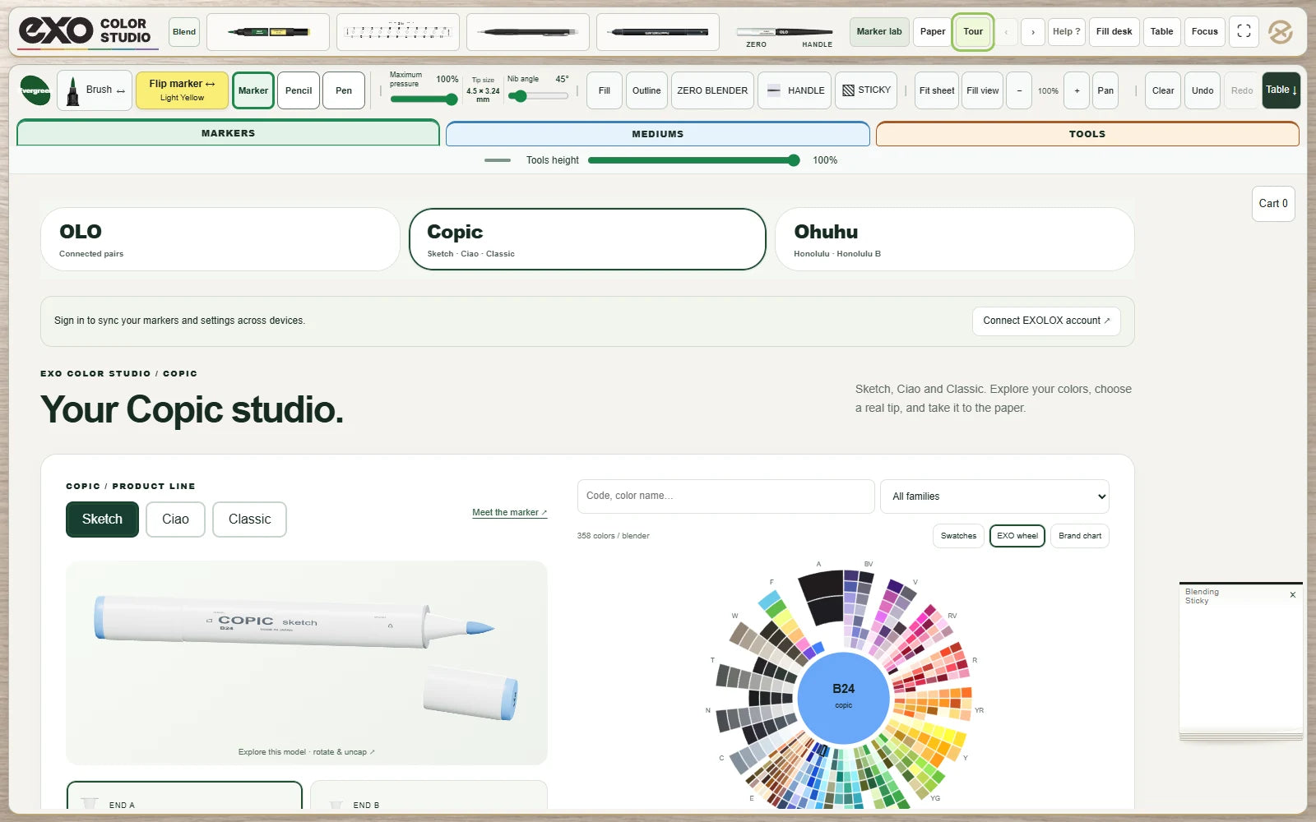Open the Meet the marker link
Image resolution: width=1316 pixels, height=822 pixels.
tap(509, 512)
